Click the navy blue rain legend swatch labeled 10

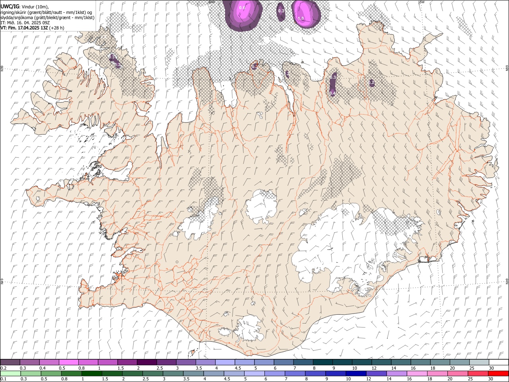(356, 373)
